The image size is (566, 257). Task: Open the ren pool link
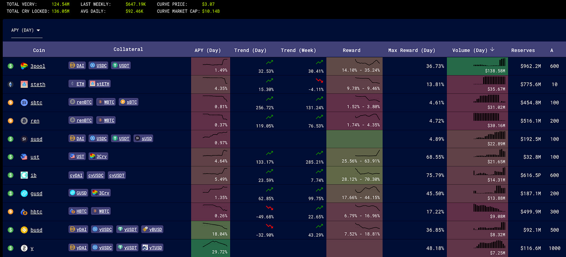coord(35,121)
